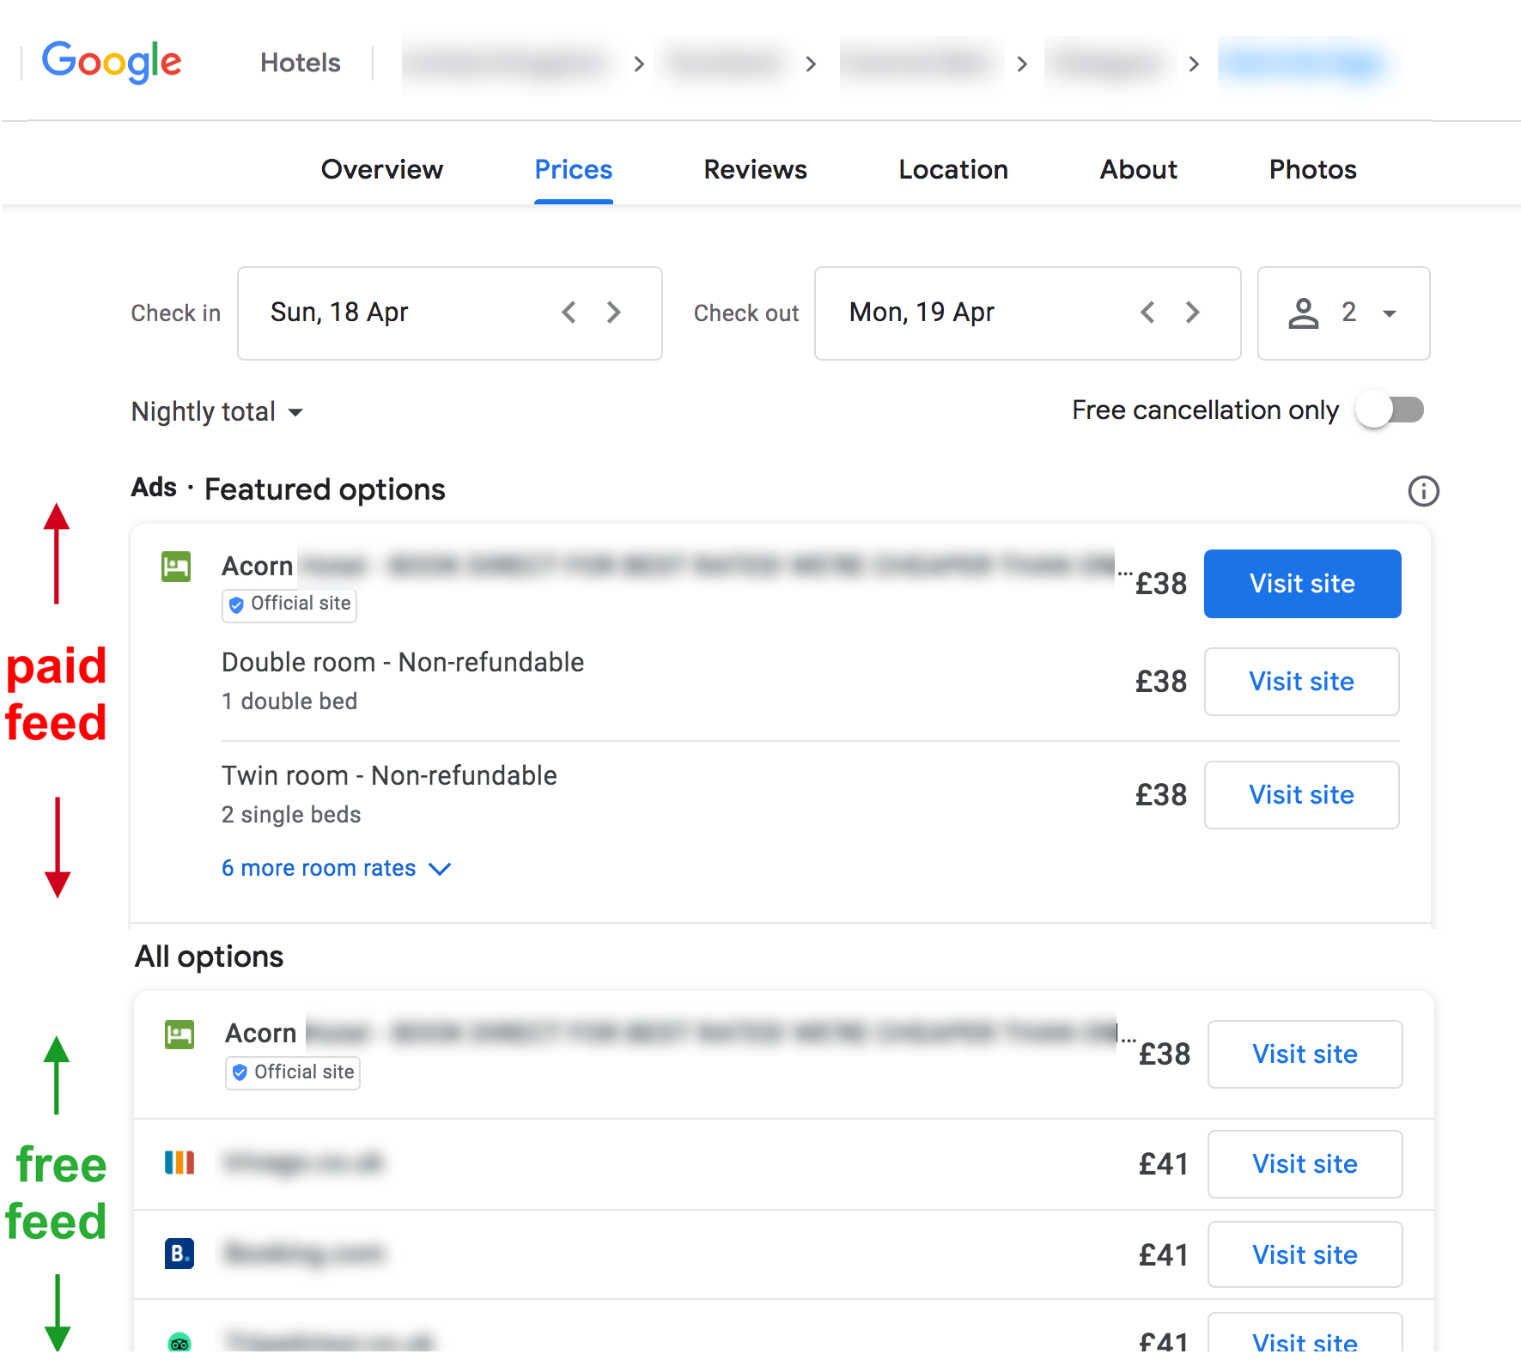Viewport: 1521px width, 1360px height.
Task: Open the Photos tab
Action: coord(1311,169)
